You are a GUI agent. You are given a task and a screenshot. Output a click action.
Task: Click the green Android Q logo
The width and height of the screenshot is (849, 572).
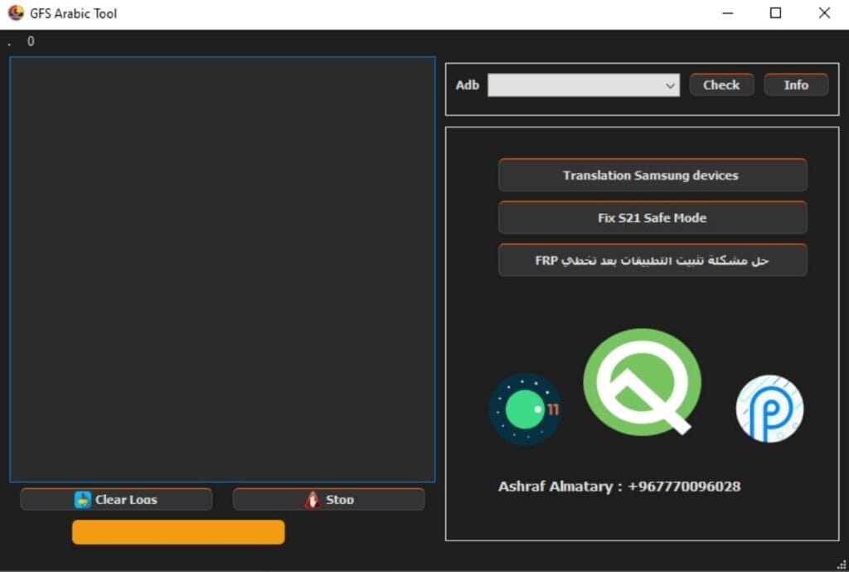[x=643, y=382]
